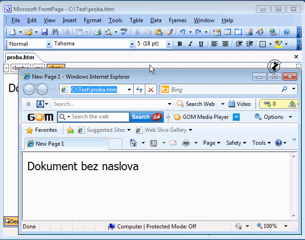The image size is (305, 240).
Task: Click the Favorites button
Action: tap(42, 130)
